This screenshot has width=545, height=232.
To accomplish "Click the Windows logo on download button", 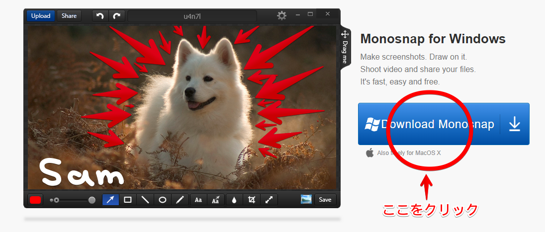I will (x=372, y=124).
